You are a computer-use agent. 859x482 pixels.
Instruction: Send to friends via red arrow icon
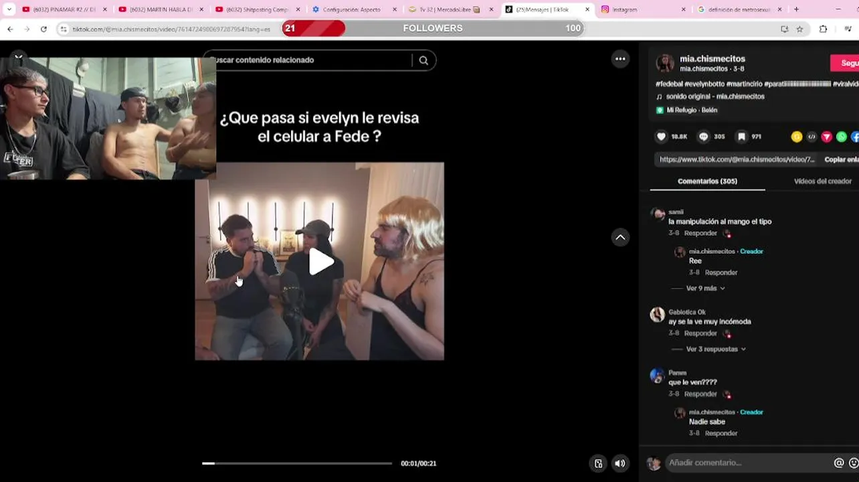tap(827, 137)
